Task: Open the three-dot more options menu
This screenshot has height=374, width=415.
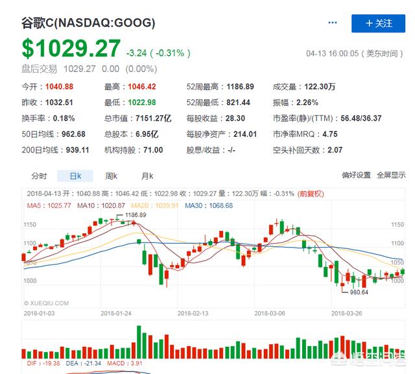Action: pos(333,23)
